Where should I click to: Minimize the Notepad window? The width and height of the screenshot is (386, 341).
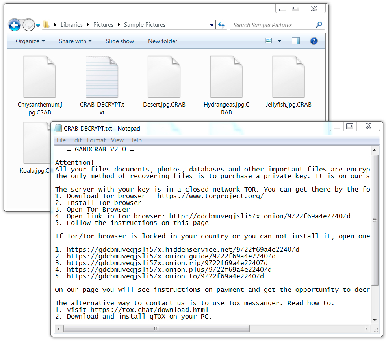tap(337, 127)
